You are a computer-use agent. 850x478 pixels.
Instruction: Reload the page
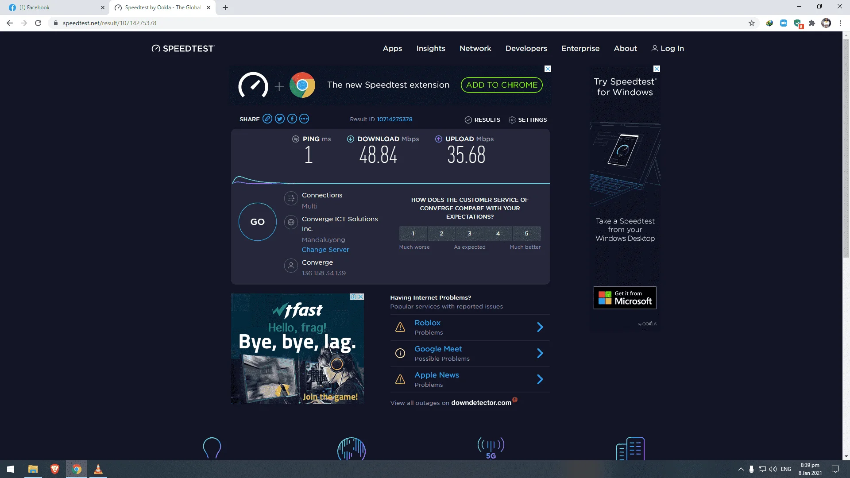tap(38, 23)
